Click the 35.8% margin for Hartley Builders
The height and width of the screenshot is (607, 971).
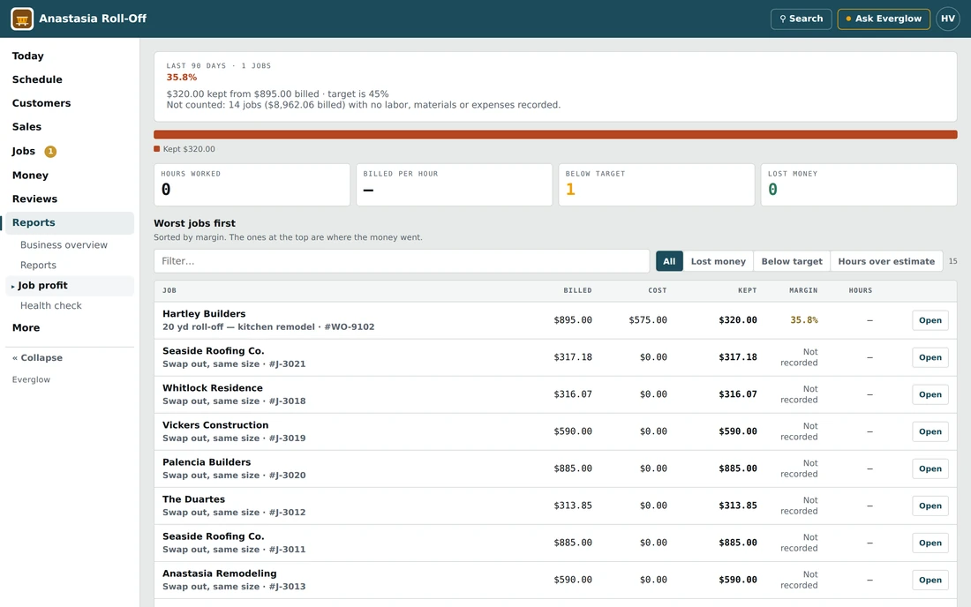[x=804, y=320]
